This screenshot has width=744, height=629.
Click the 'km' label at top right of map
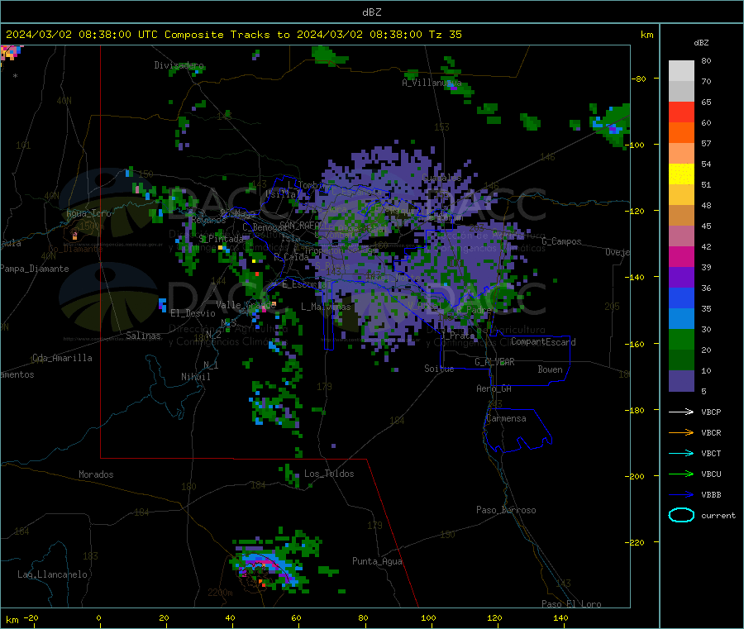click(646, 35)
